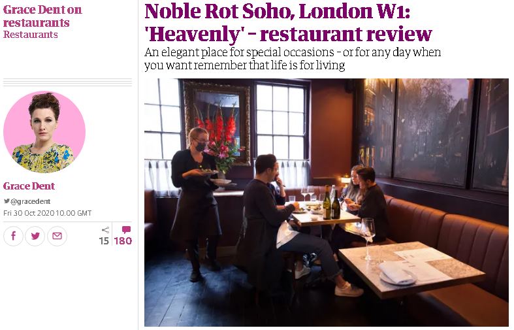
Task: Click Grace Dent's circular profile photo
Action: point(44,132)
